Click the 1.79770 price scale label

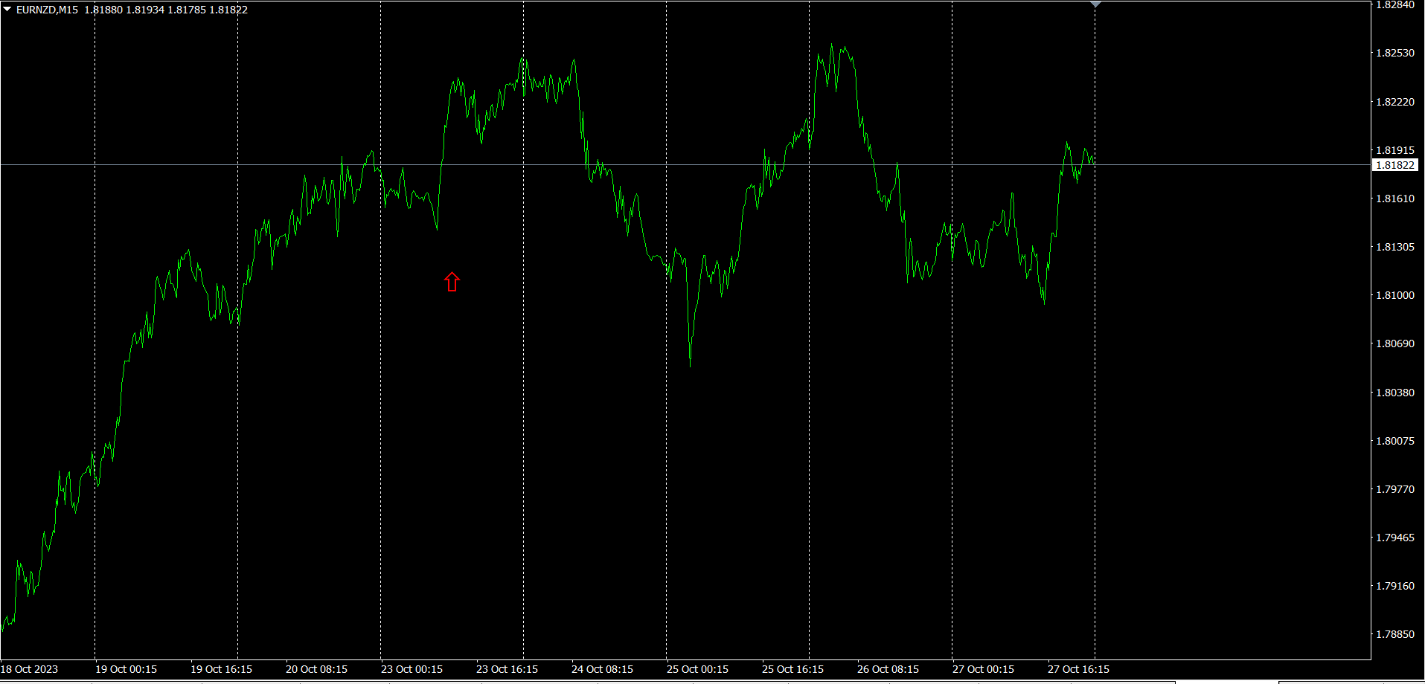point(1395,489)
